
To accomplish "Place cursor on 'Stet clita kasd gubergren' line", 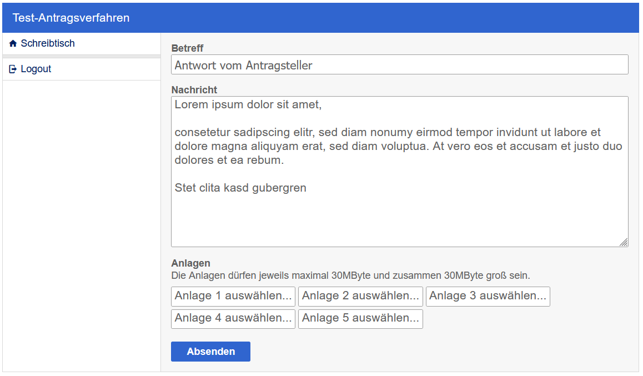I will coord(240,188).
